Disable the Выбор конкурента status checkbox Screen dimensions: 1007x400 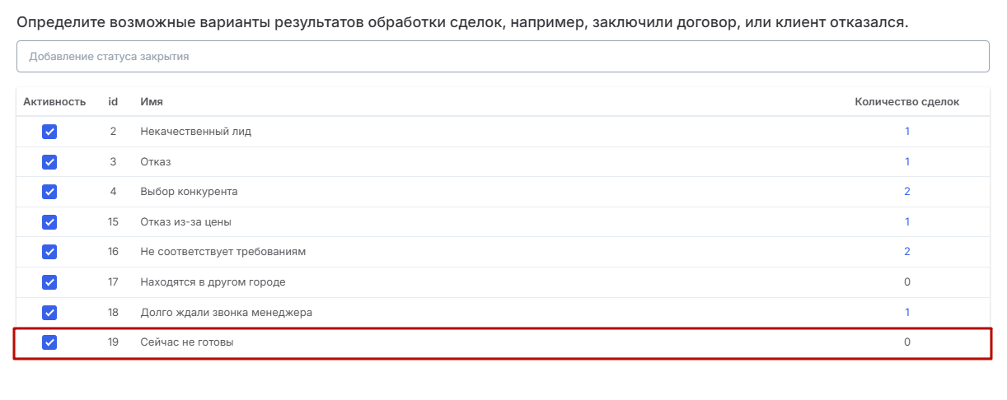49,192
